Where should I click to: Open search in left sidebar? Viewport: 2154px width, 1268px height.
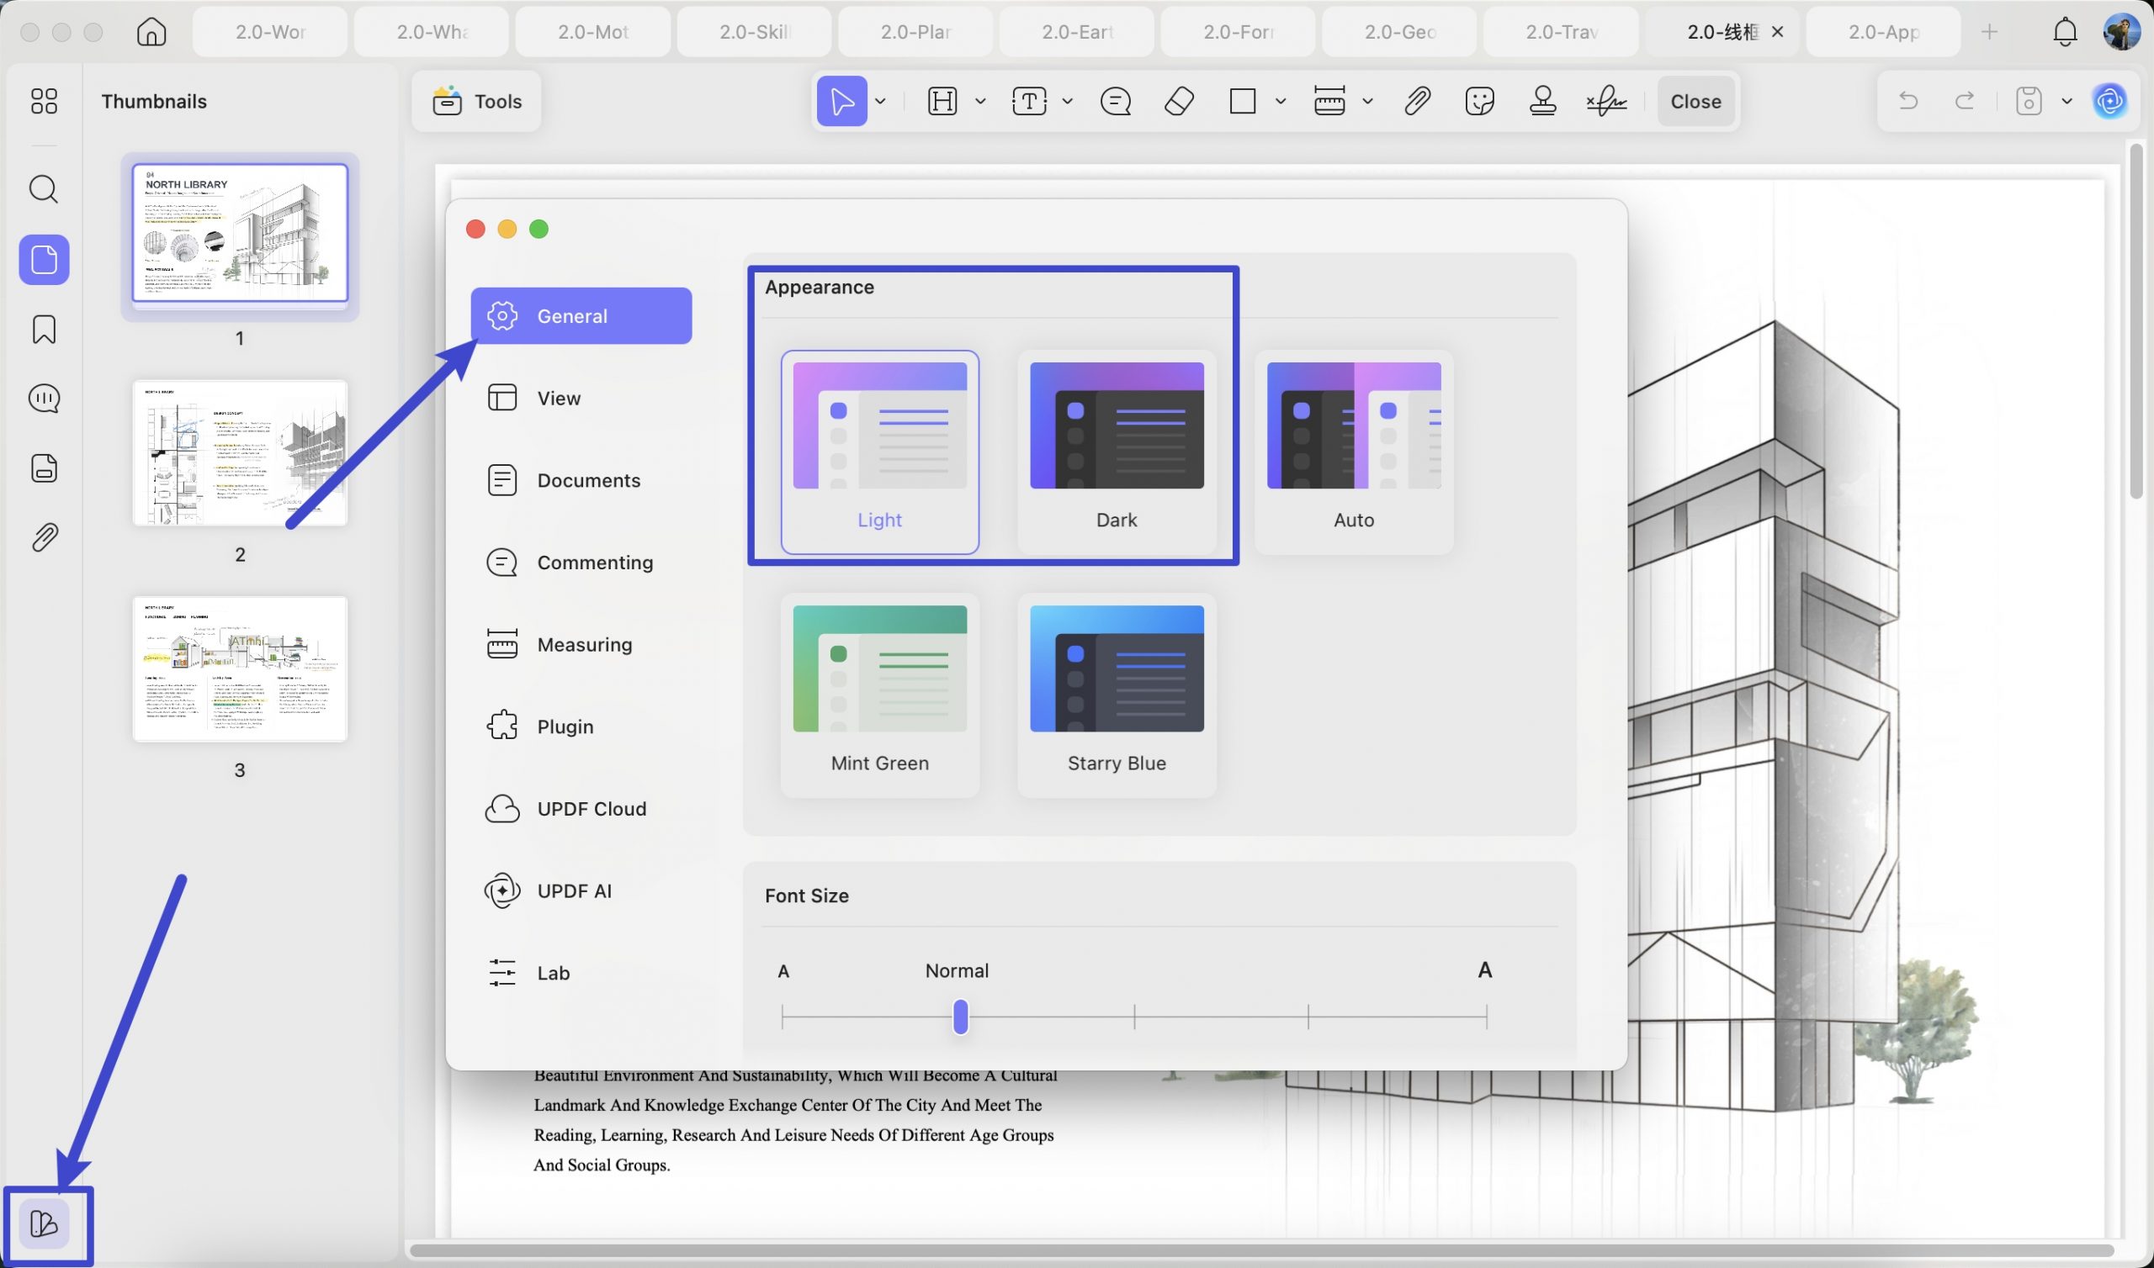pos(44,189)
